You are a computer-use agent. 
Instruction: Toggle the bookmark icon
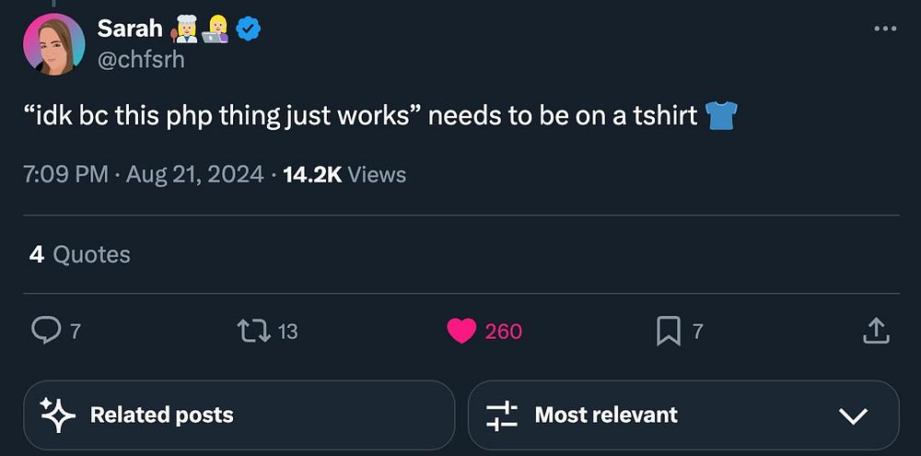pyautogui.click(x=669, y=331)
